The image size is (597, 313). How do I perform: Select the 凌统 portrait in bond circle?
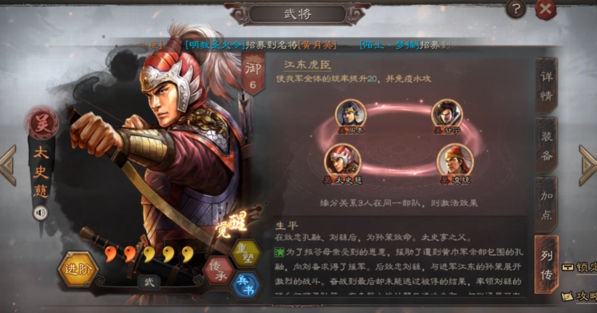(x=455, y=163)
